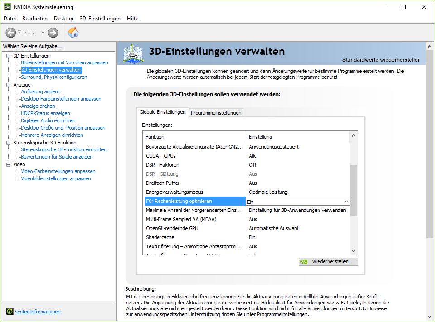Click the Home house icon

coord(73,33)
